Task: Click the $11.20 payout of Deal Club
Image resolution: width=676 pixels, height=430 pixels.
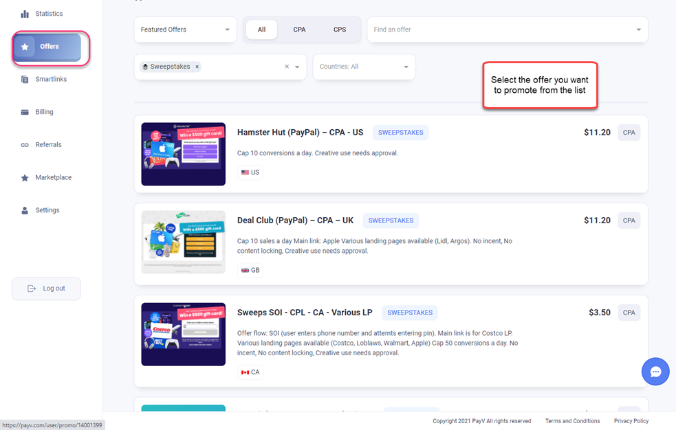Action: pos(597,220)
